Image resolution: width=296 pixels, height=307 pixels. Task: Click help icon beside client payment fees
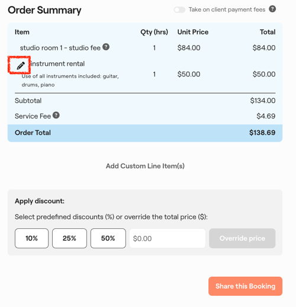pyautogui.click(x=272, y=9)
